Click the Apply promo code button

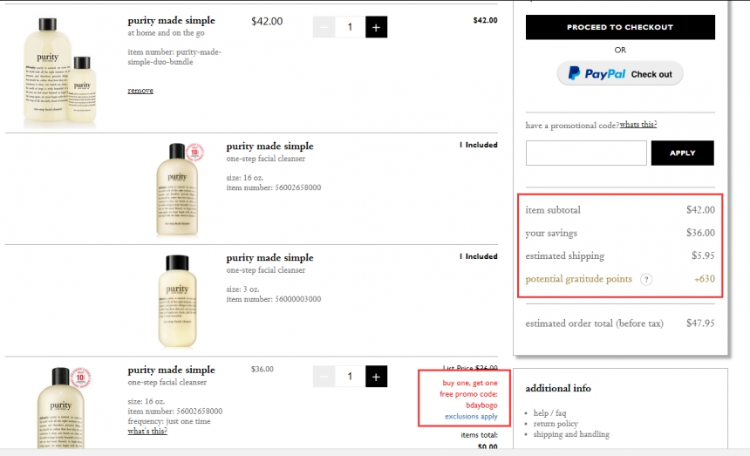coord(682,153)
